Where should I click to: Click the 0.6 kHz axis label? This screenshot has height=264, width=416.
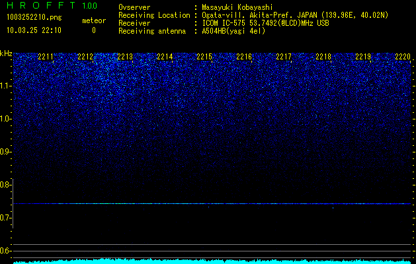(x=5, y=251)
